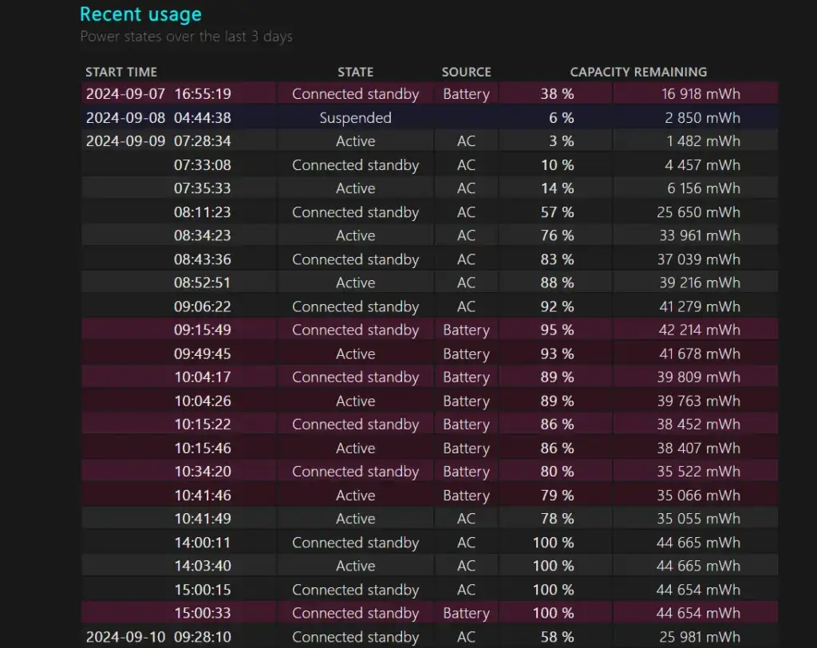The width and height of the screenshot is (817, 648).
Task: Select the 15:00:33 time cell
Action: coord(202,613)
